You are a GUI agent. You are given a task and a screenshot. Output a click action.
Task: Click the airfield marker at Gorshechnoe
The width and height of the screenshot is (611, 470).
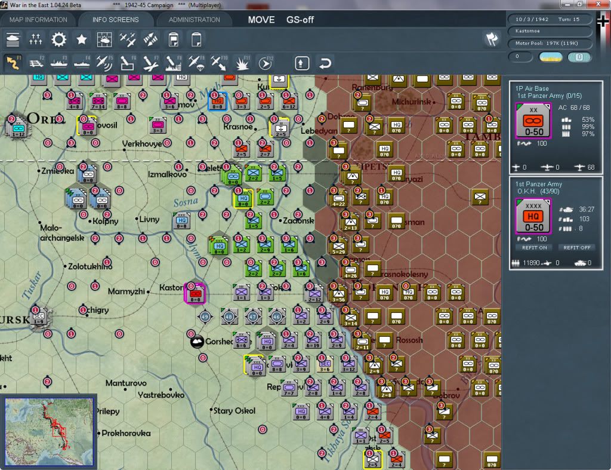197,342
